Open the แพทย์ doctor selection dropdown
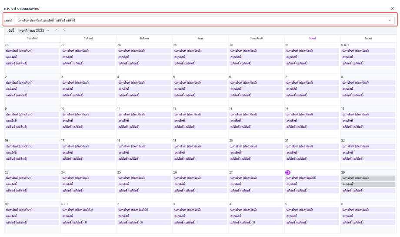 click(204, 20)
